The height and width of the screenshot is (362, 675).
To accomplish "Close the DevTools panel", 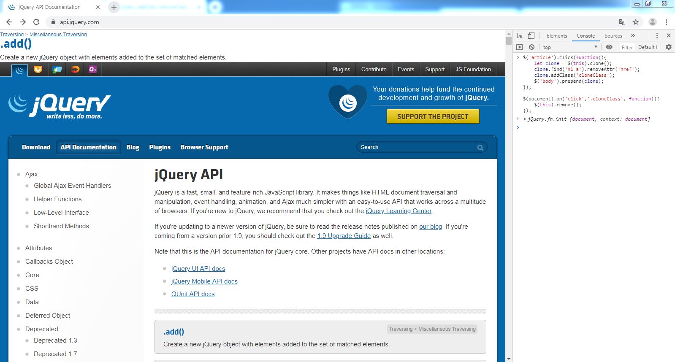I will tap(669, 36).
